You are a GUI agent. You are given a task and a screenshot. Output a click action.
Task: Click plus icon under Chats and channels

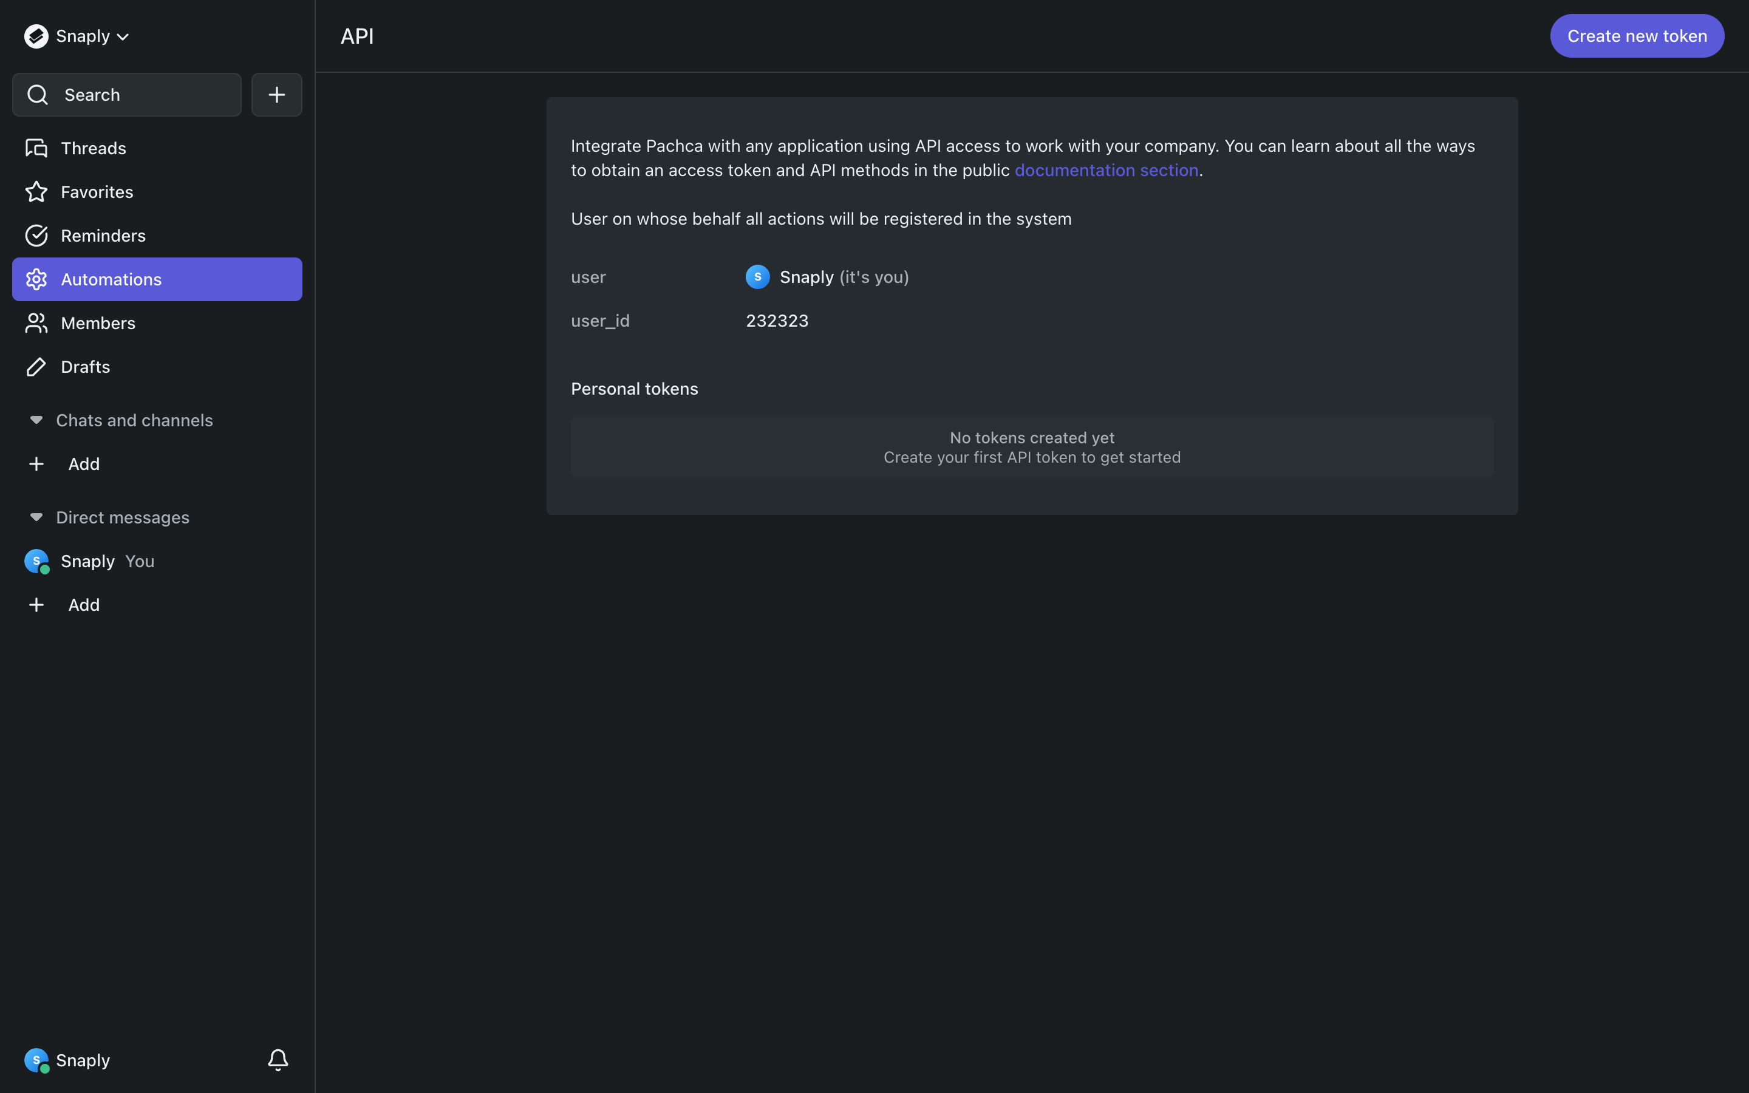click(x=36, y=464)
